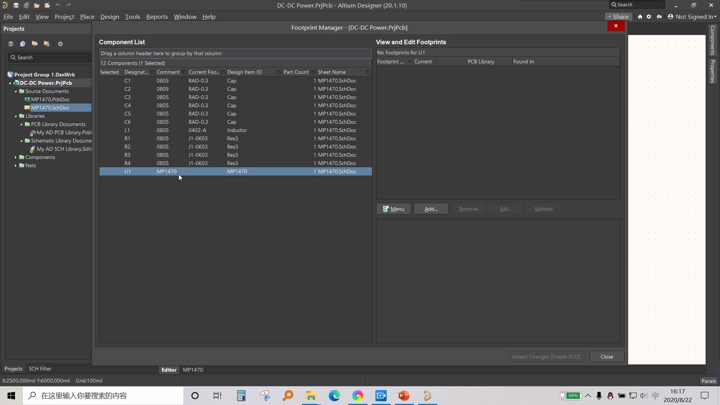The width and height of the screenshot is (720, 405).
Task: Expand the Components tree folder
Action: [16, 157]
